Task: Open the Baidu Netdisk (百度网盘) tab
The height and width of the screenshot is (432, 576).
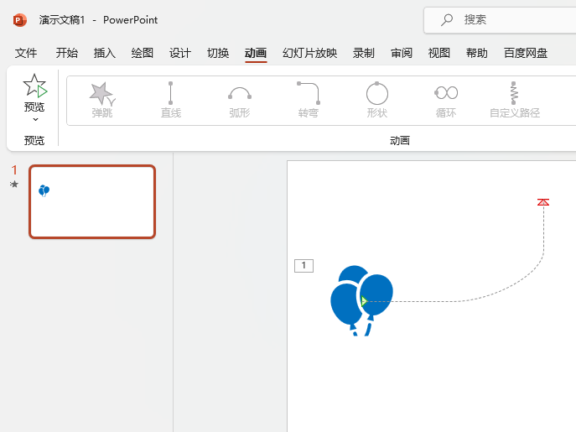Action: pyautogui.click(x=526, y=53)
